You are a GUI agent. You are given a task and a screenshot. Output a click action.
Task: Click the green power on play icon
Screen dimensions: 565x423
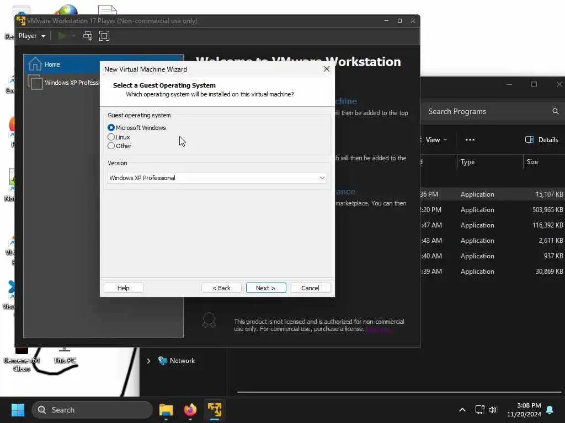click(x=62, y=36)
